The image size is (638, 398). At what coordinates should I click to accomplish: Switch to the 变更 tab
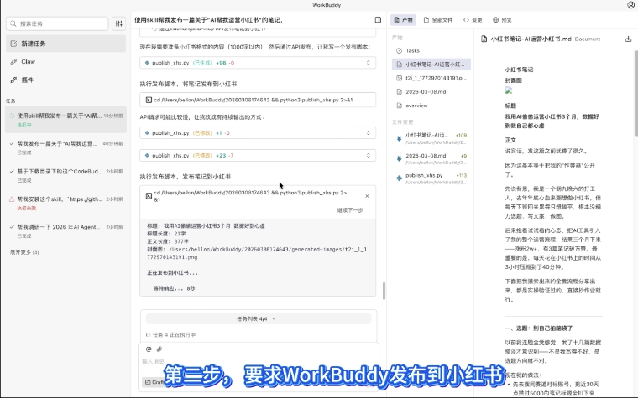473,20
